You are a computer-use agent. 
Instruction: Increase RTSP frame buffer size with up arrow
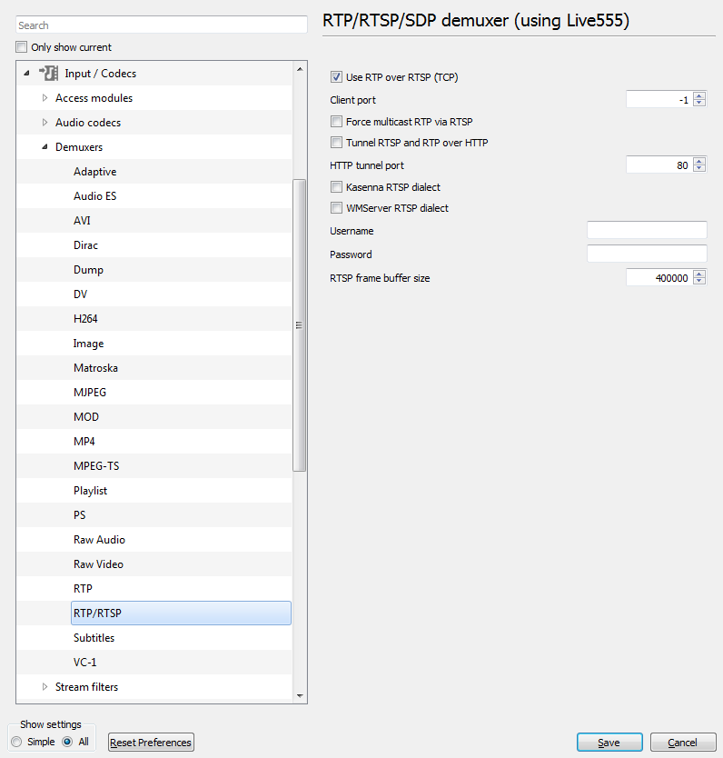(698, 274)
